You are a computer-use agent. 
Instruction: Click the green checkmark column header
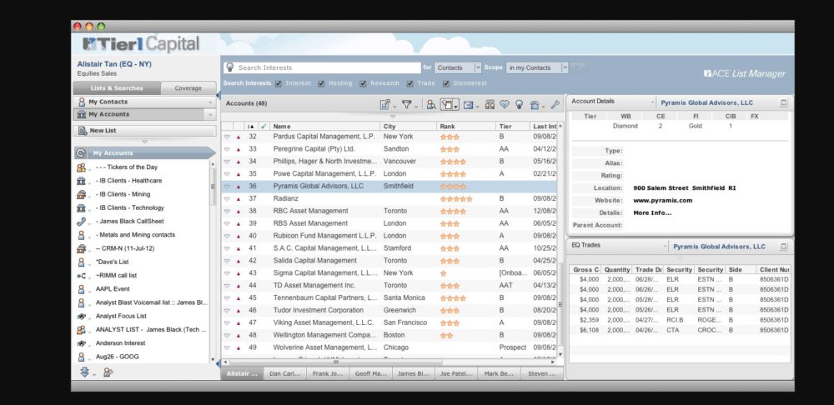(x=264, y=127)
